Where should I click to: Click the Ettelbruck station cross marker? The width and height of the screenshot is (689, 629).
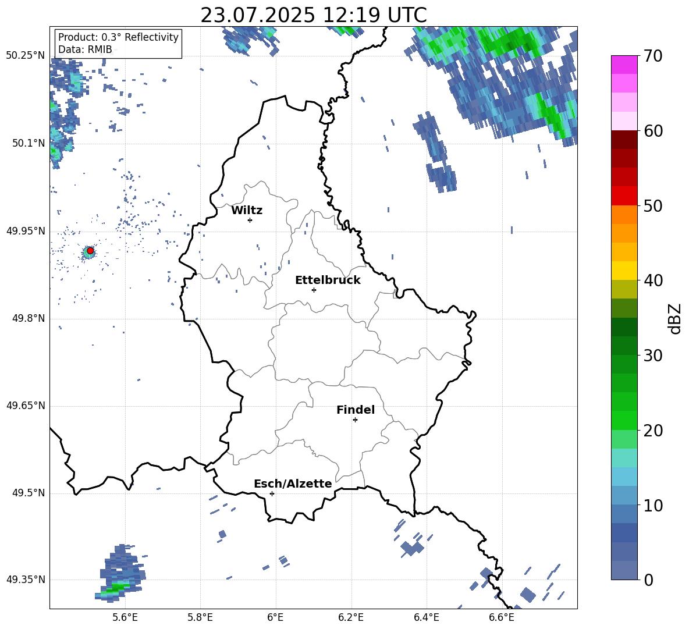tap(314, 290)
